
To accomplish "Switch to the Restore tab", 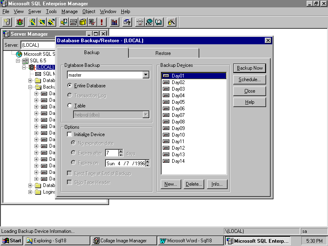I will tap(163, 53).
